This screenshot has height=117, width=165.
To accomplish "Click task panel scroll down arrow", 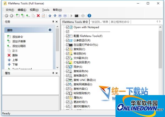I will click(x=57, y=67).
